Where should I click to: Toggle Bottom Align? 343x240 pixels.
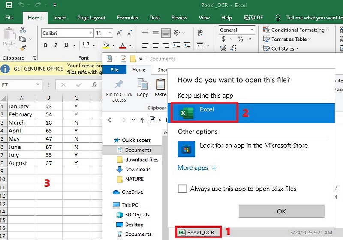click(166, 33)
